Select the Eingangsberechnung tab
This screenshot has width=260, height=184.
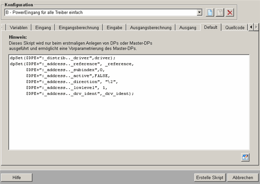coord(78,28)
